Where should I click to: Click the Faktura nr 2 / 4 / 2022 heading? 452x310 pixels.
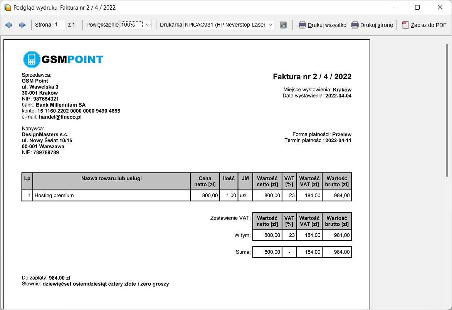(x=312, y=77)
